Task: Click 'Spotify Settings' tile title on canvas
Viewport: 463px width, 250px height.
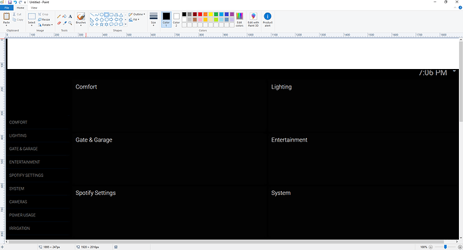Action: pyautogui.click(x=95, y=193)
